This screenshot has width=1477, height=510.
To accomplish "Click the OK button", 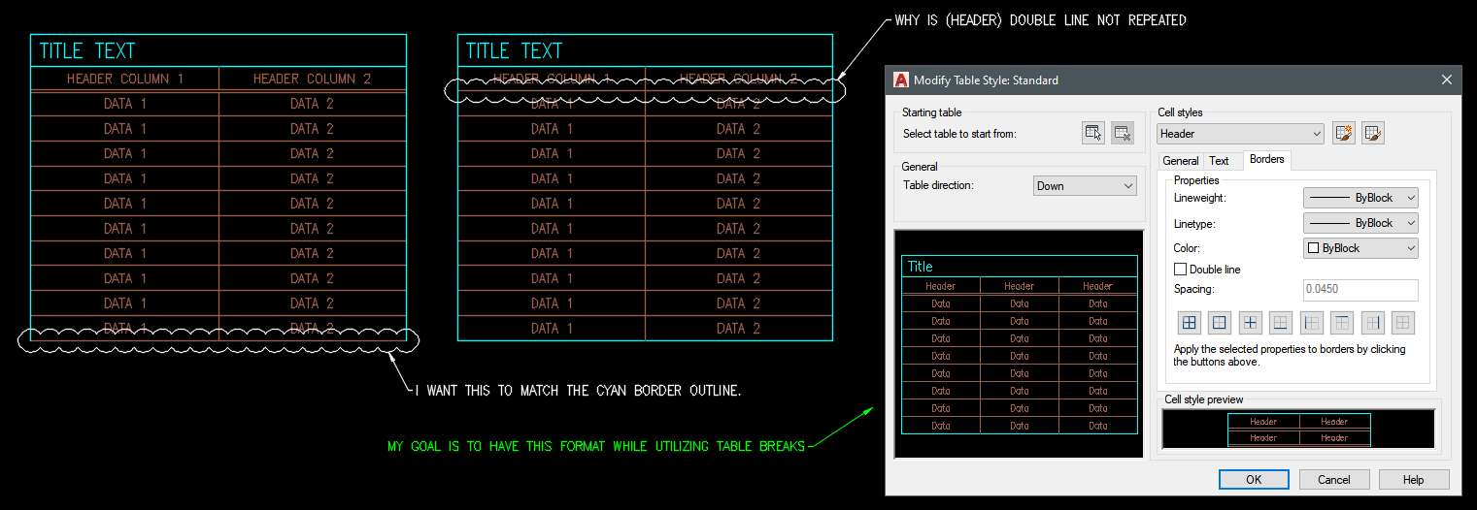I will [1254, 479].
